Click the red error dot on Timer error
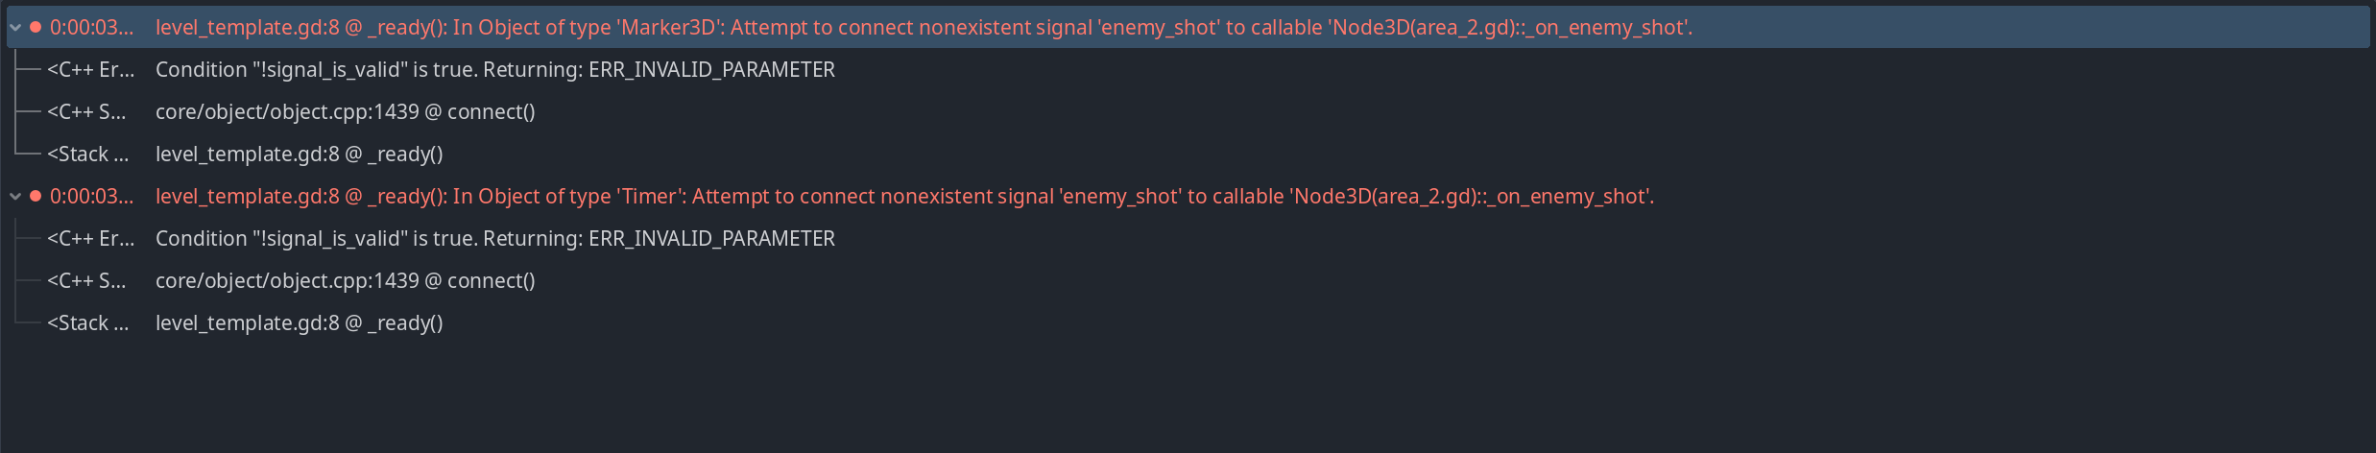2376x453 pixels. point(36,196)
